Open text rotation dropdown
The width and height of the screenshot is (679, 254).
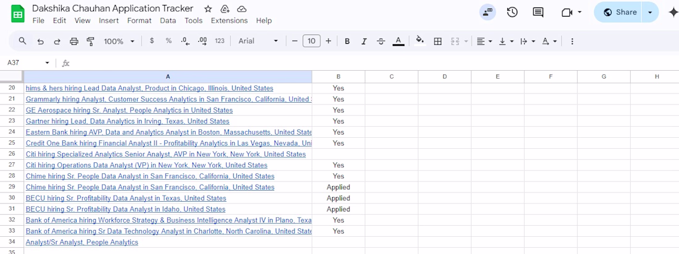click(549, 41)
